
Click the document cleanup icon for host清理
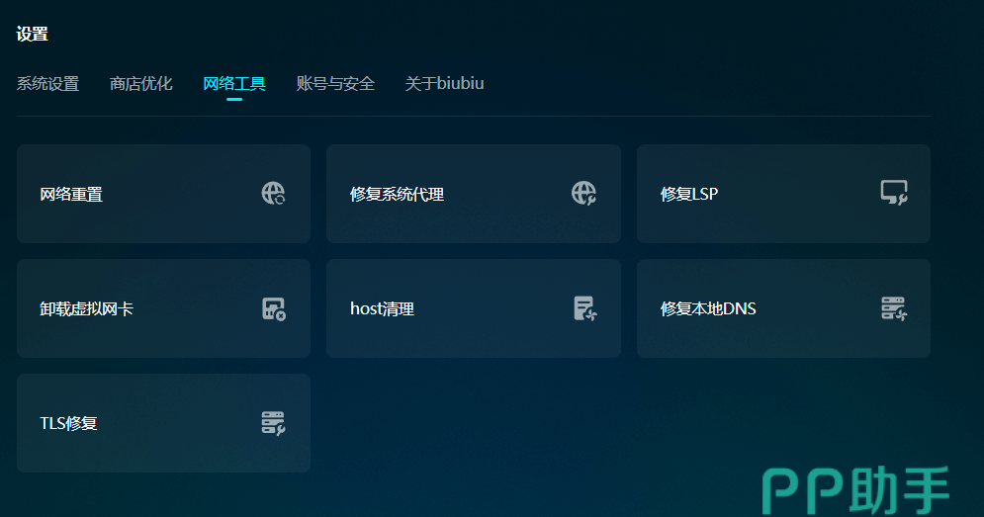584,308
